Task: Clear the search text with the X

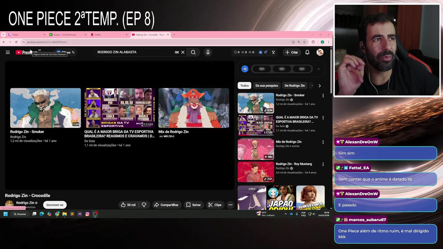Action: coord(183,52)
